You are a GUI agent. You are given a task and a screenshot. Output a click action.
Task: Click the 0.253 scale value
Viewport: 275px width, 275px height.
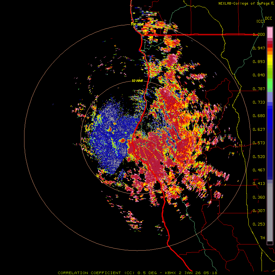(259, 224)
